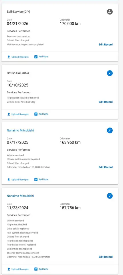Edit Record for the 11/23/2024 service
The image size is (123, 275).
tap(106, 257)
